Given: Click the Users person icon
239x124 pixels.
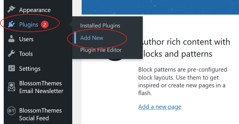Looking at the screenshot, I should tap(11, 39).
